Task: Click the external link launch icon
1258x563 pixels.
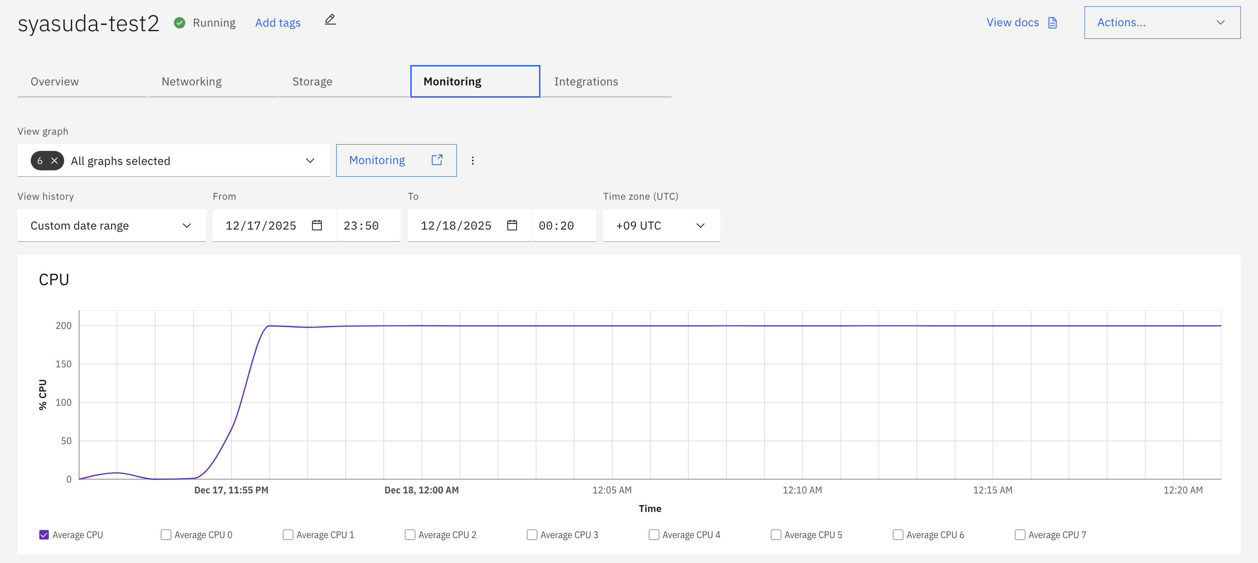Action: 437,160
